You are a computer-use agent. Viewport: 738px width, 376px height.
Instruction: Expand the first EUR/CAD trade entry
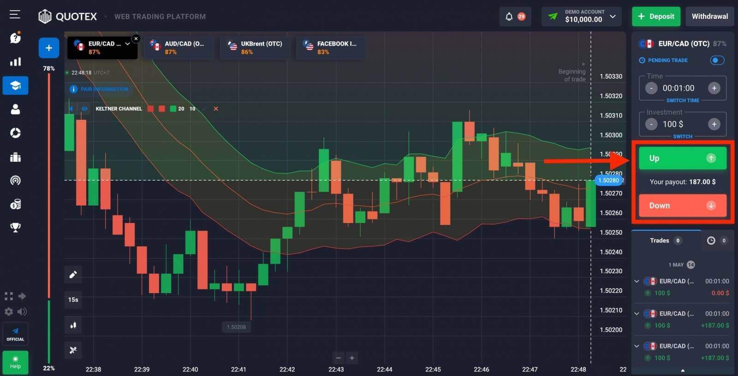(637, 281)
